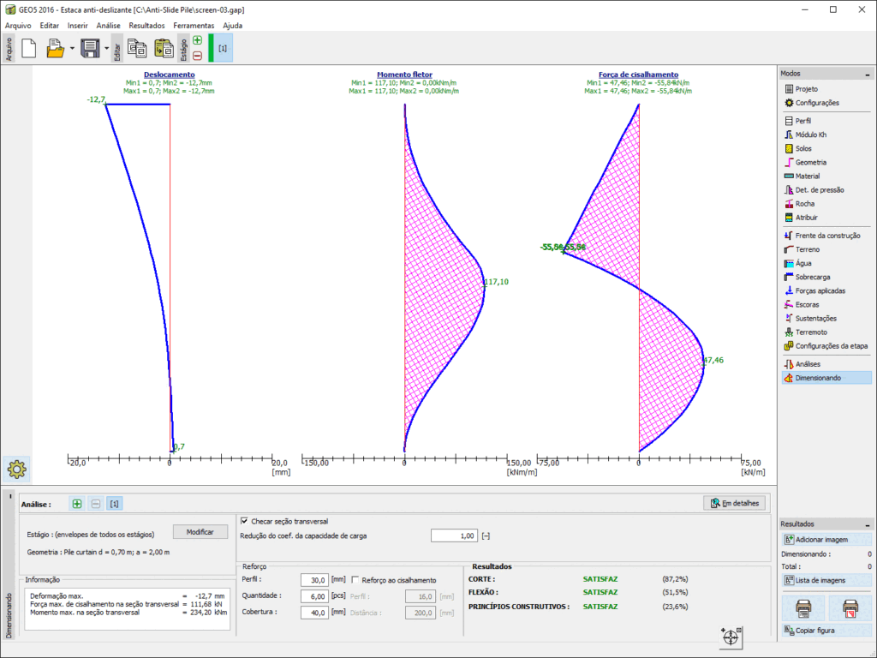Expand the Open file dropdown arrow
Image resolution: width=877 pixels, height=658 pixels.
(x=72, y=49)
